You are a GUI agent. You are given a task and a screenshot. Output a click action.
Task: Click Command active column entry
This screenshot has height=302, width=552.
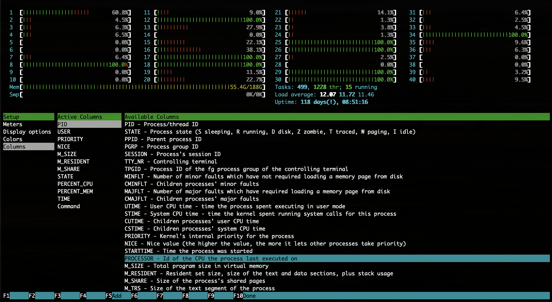[x=68, y=206]
